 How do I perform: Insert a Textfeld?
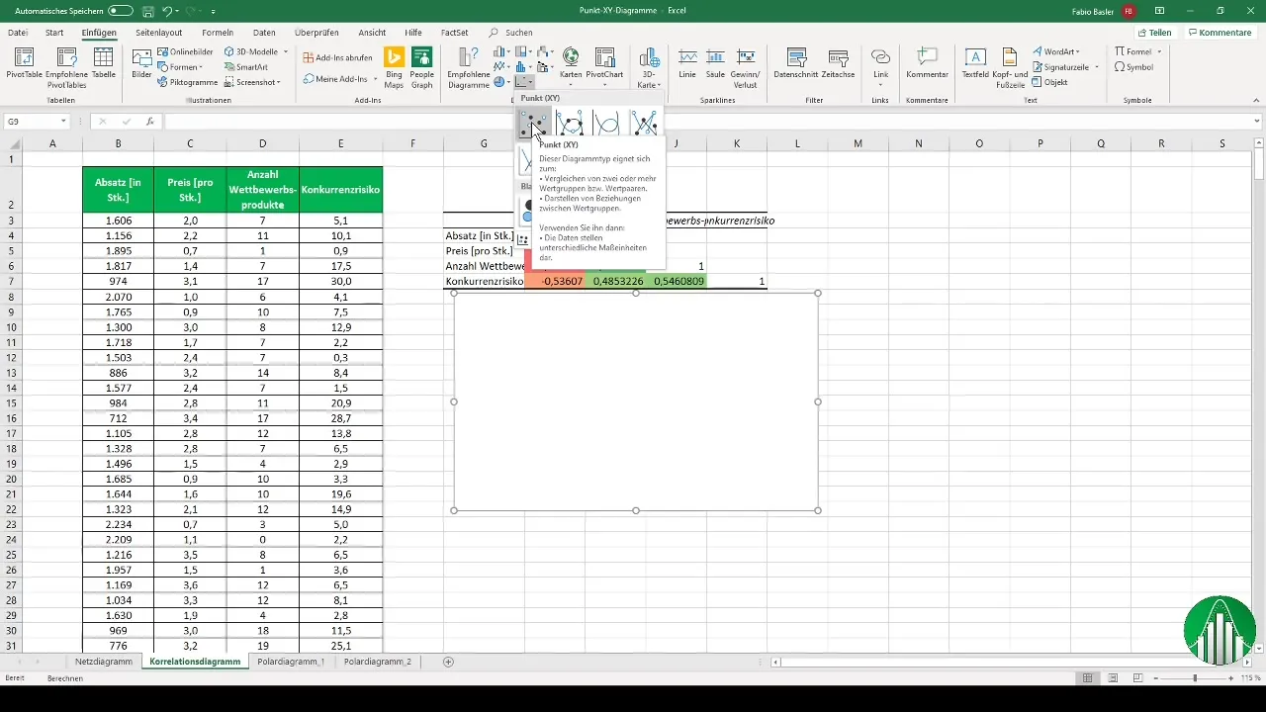point(975,65)
